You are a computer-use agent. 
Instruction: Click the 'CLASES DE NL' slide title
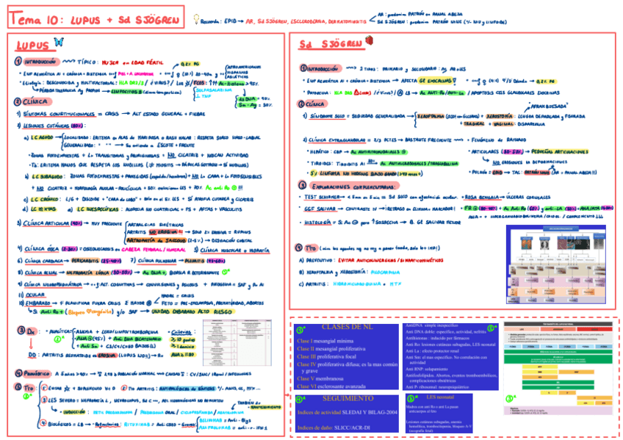(x=347, y=327)
